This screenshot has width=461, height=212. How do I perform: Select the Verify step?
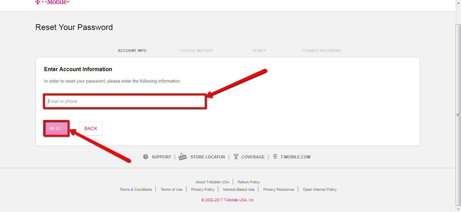pyautogui.click(x=259, y=50)
